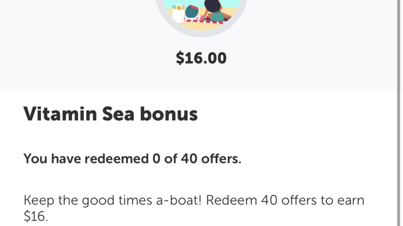Image resolution: width=403 pixels, height=226 pixels.
Task: Tap "Redeem 40 offers to earn" text
Action: [x=285, y=200]
